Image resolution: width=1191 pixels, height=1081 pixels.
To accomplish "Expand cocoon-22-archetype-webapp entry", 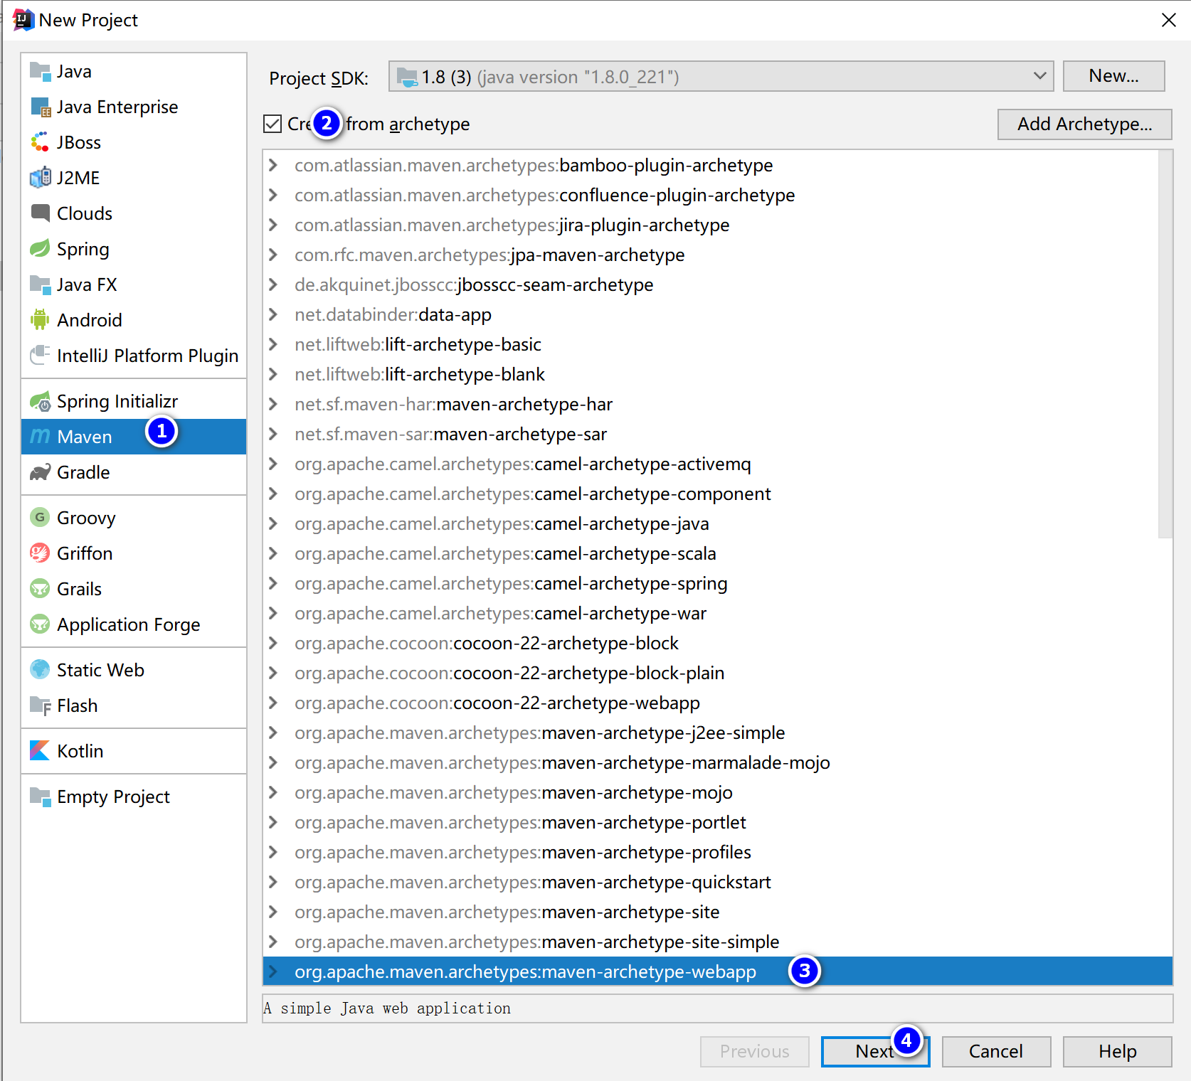I will [x=273, y=703].
